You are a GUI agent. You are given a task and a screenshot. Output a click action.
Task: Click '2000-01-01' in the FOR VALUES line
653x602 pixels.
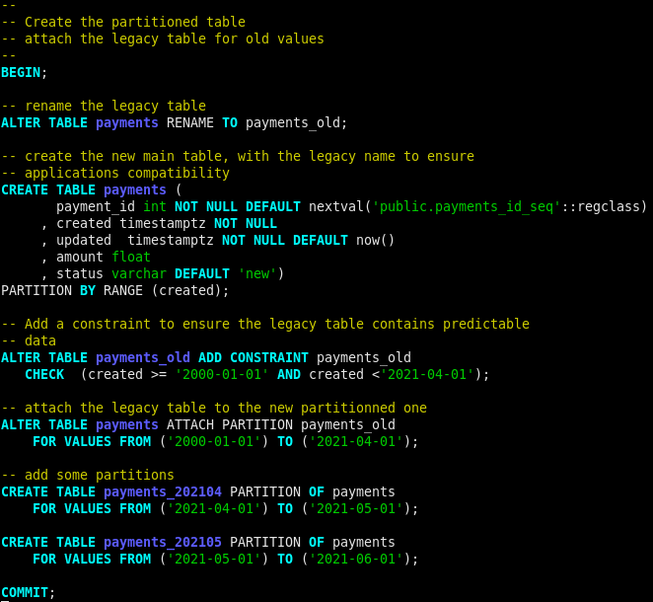pyautogui.click(x=214, y=441)
